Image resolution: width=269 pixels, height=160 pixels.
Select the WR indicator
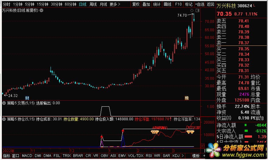[157, 156]
